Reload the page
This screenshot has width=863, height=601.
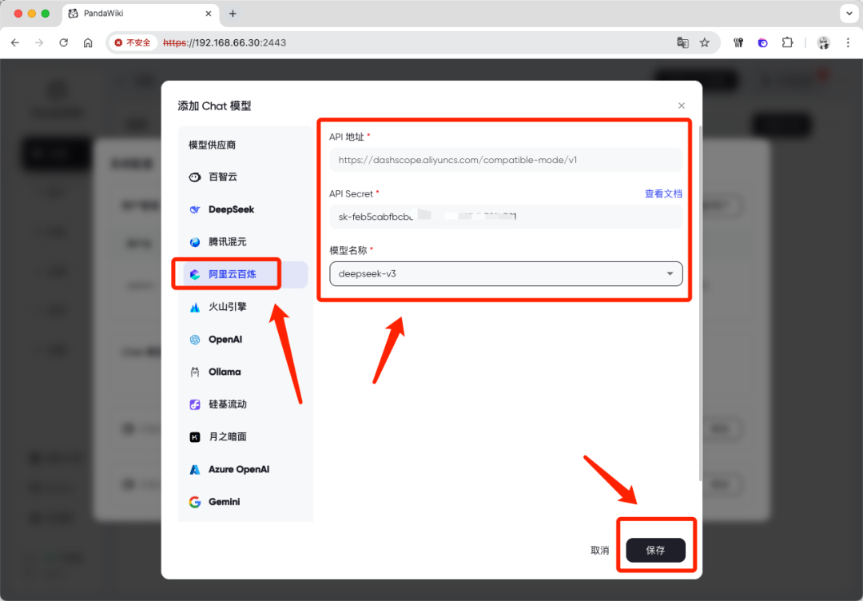(63, 42)
